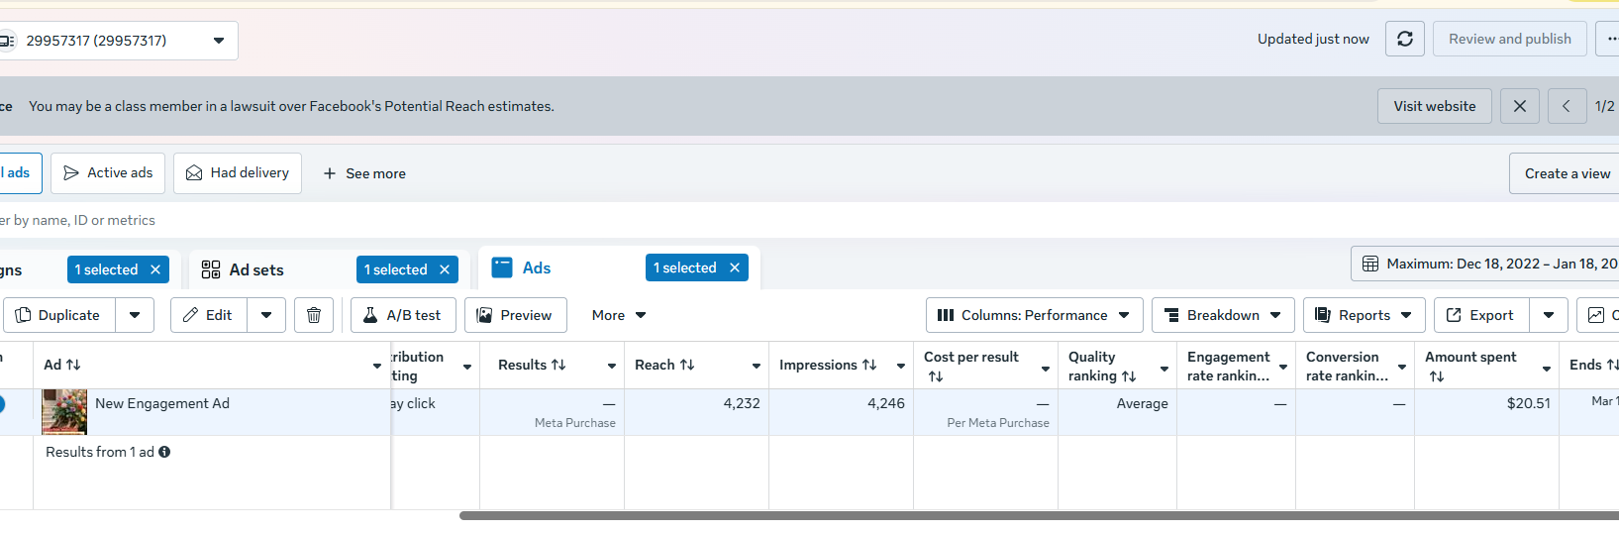Sort the table by Reach column
The image size is (1619, 533).
click(x=664, y=366)
